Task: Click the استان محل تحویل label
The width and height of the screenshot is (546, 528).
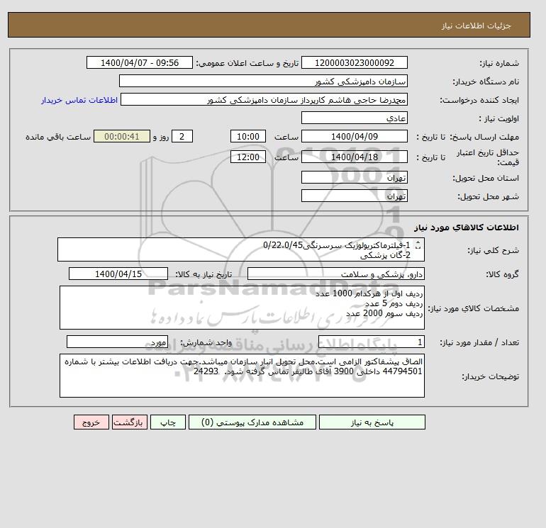Action: coord(486,178)
